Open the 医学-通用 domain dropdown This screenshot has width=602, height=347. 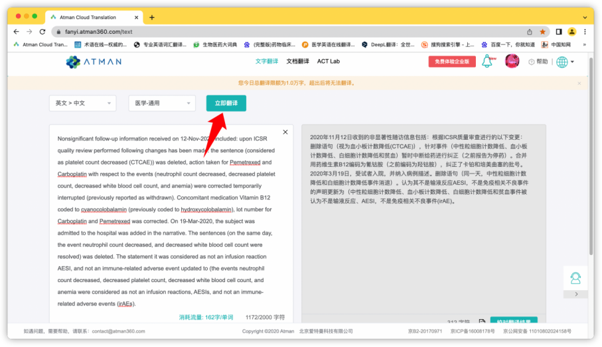pyautogui.click(x=162, y=103)
